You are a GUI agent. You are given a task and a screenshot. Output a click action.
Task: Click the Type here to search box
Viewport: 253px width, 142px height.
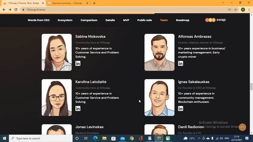tap(41, 138)
